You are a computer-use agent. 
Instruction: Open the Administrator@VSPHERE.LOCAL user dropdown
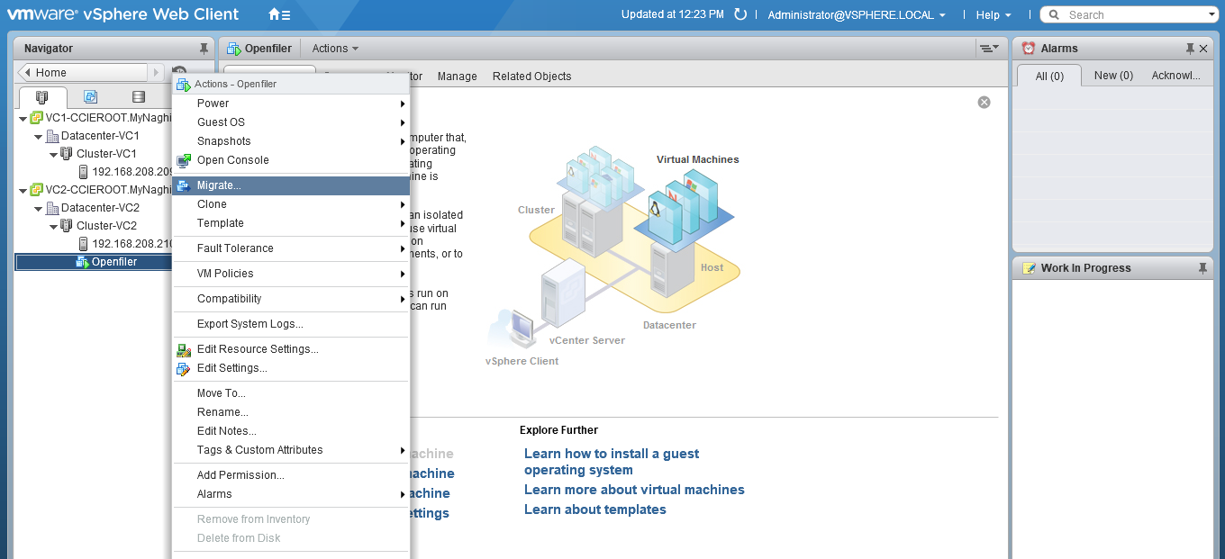856,15
